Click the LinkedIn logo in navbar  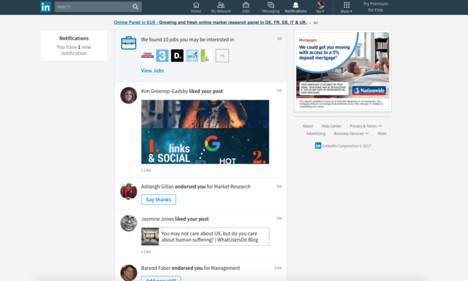tap(46, 7)
